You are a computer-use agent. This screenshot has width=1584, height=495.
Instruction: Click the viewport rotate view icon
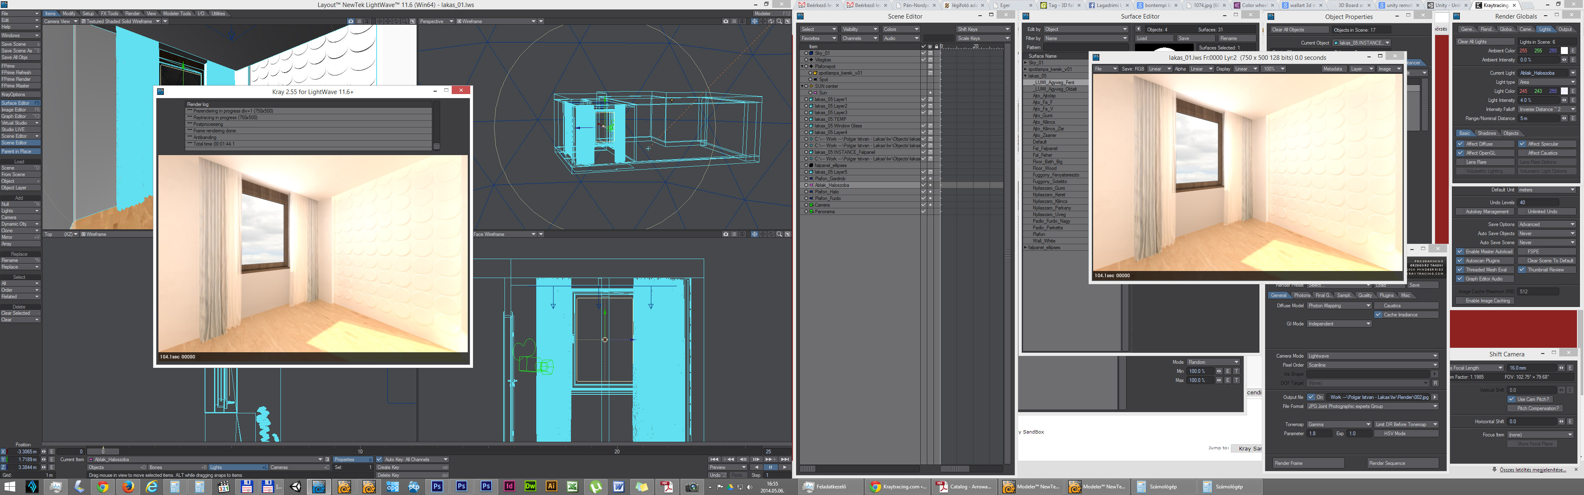click(x=771, y=21)
